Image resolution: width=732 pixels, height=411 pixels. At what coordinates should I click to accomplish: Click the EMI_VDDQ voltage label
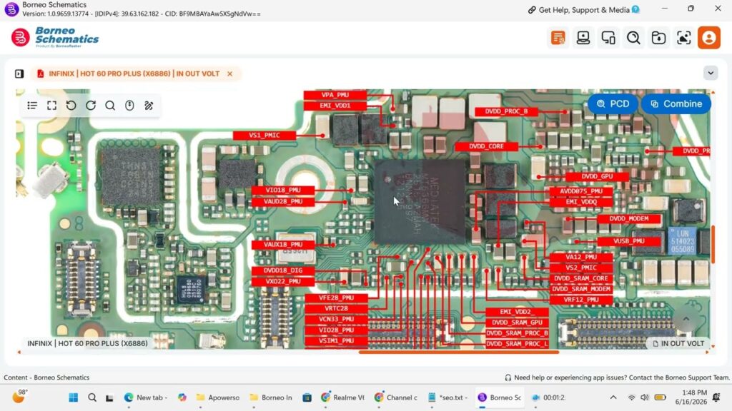[581, 202]
